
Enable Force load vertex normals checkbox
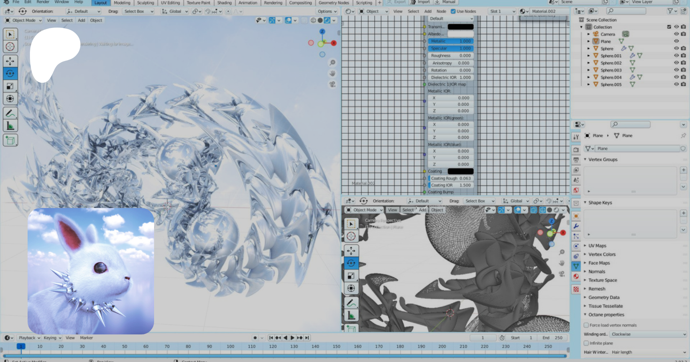(586, 325)
